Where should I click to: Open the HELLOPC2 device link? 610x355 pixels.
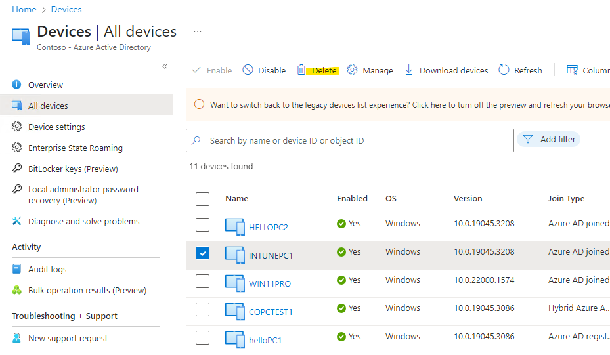269,227
